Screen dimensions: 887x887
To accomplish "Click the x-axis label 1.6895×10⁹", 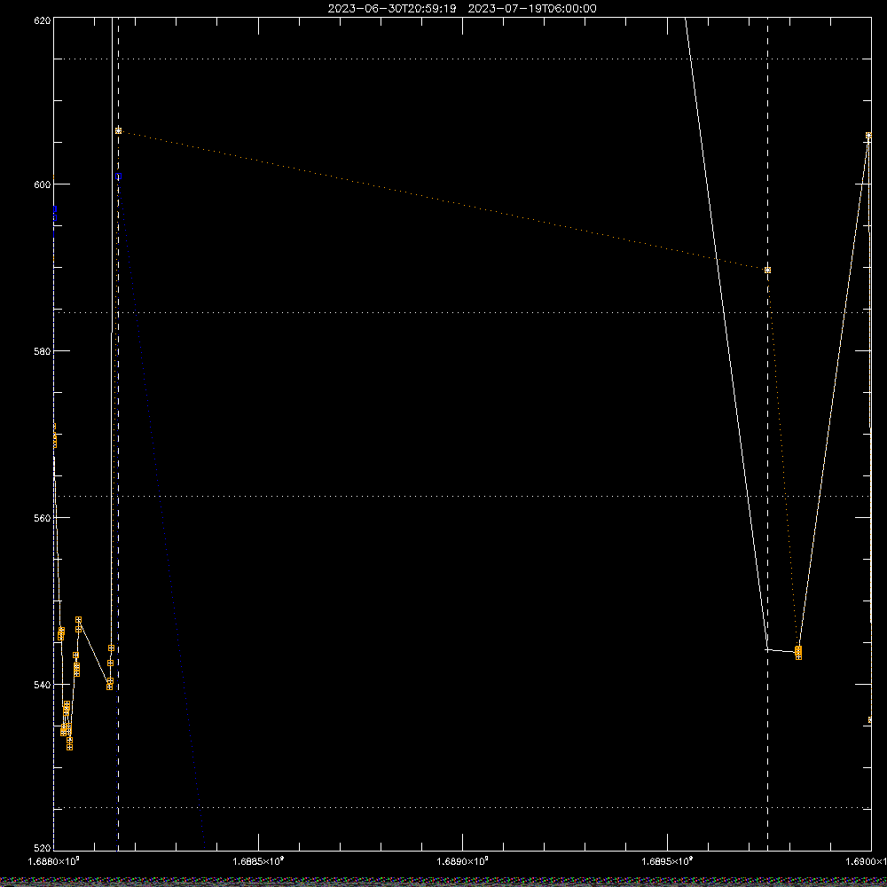I will 667,861.
